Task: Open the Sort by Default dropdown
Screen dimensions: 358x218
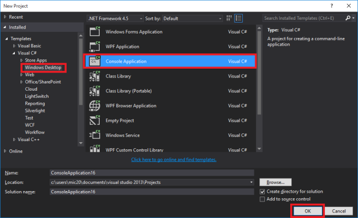Action: click(192, 19)
